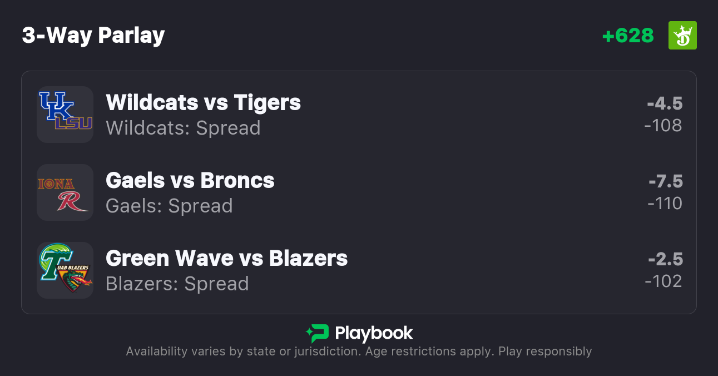Click the -108 odds for Wildcats

pyautogui.click(x=663, y=126)
